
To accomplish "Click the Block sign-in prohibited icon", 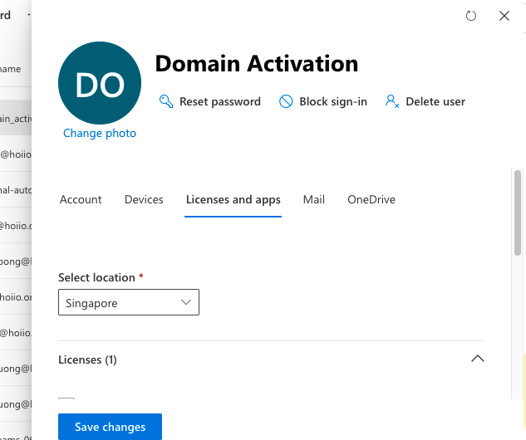I will (x=286, y=101).
